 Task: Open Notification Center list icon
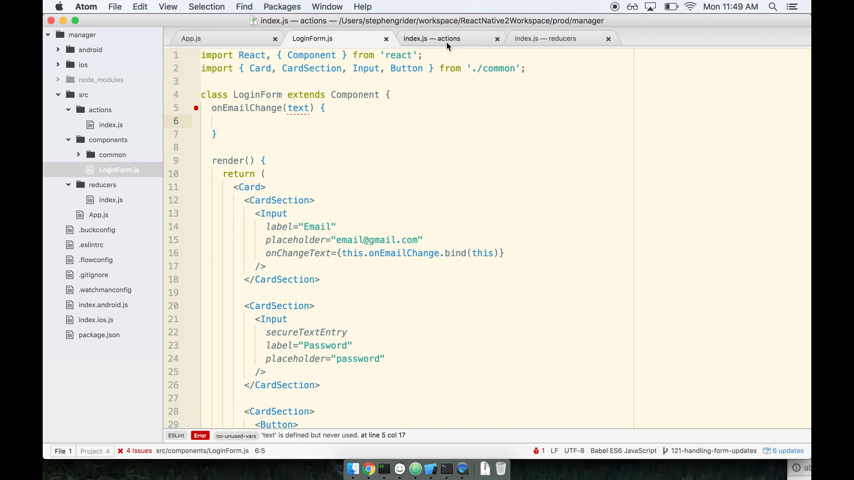792,7
